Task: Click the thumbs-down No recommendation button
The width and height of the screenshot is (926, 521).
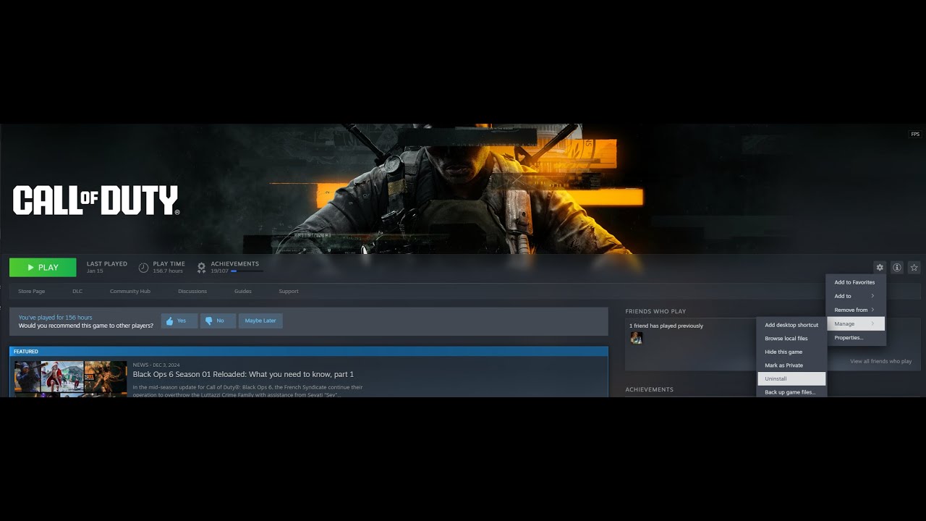Action: (x=218, y=321)
